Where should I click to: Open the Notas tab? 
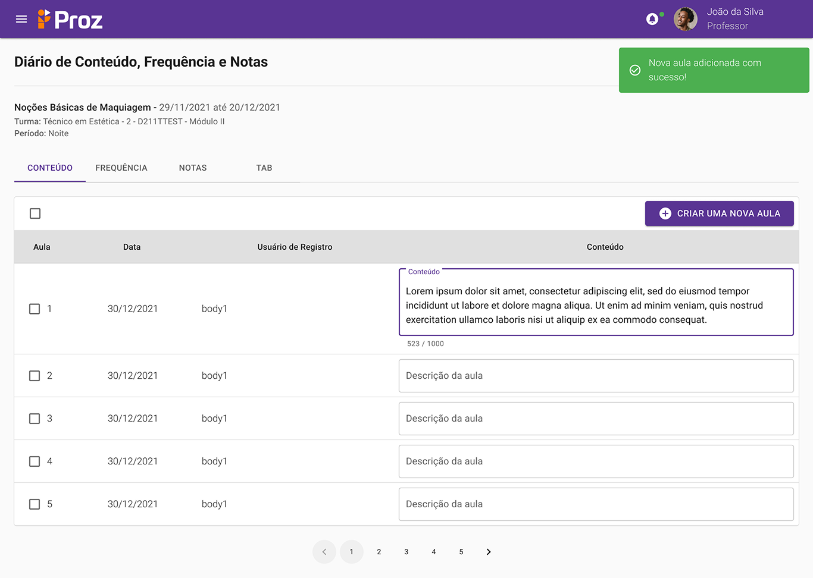tap(193, 168)
